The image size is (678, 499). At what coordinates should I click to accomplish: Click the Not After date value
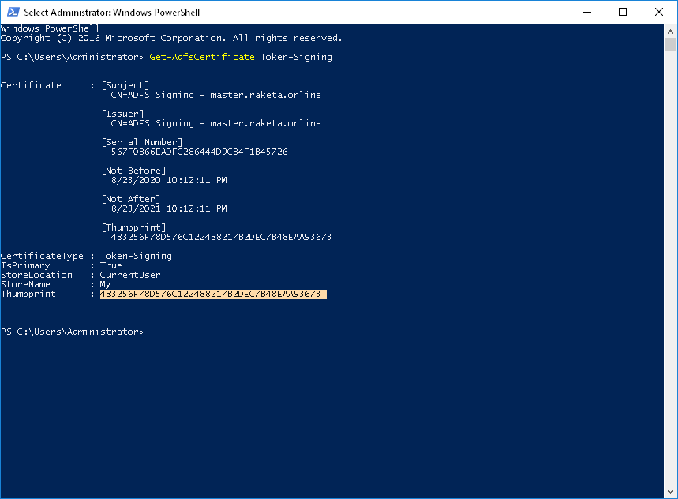(x=168, y=208)
